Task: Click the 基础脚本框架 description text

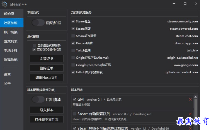Action: tap(81, 105)
